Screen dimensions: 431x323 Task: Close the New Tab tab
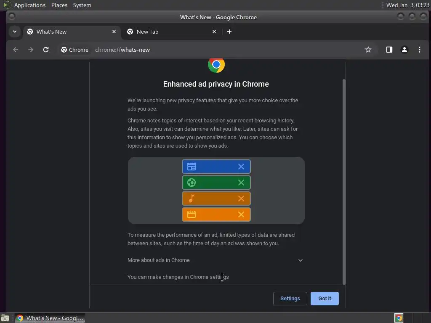tap(214, 32)
